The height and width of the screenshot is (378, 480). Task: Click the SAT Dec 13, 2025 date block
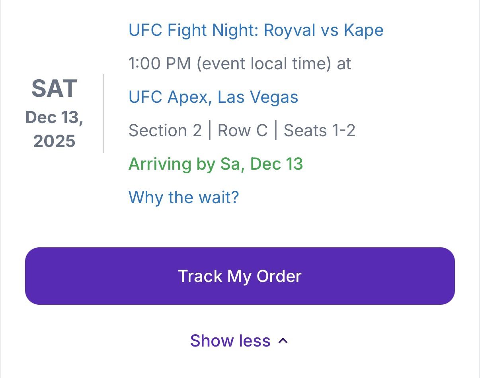55,113
